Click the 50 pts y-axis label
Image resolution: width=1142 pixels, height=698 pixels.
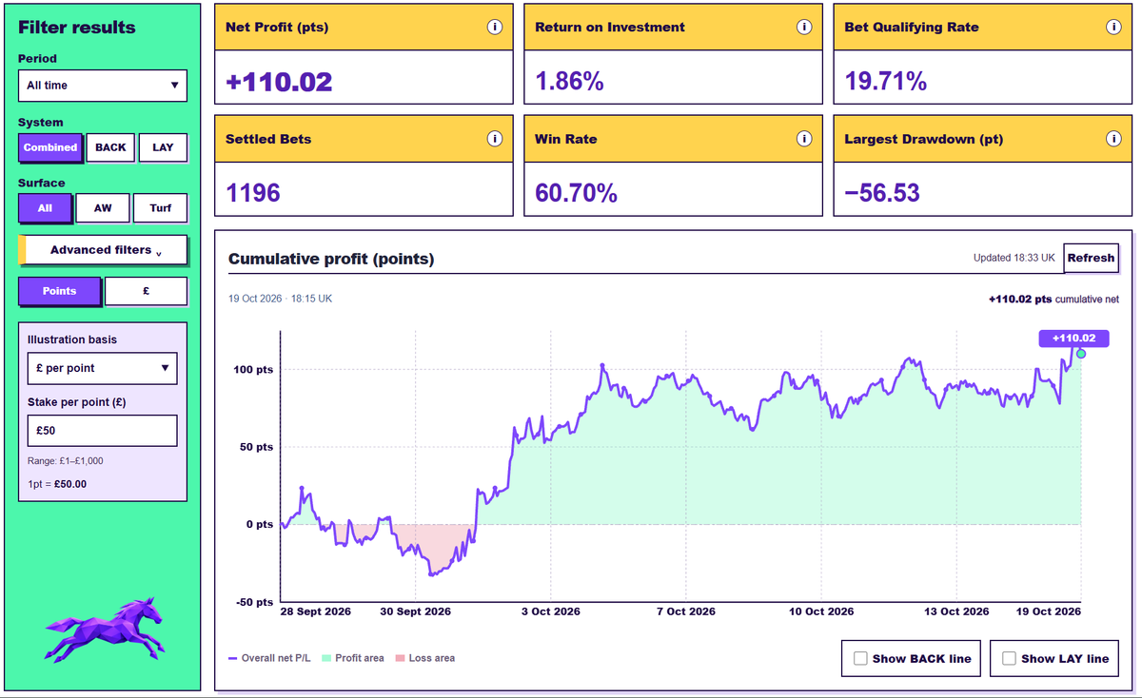point(256,447)
